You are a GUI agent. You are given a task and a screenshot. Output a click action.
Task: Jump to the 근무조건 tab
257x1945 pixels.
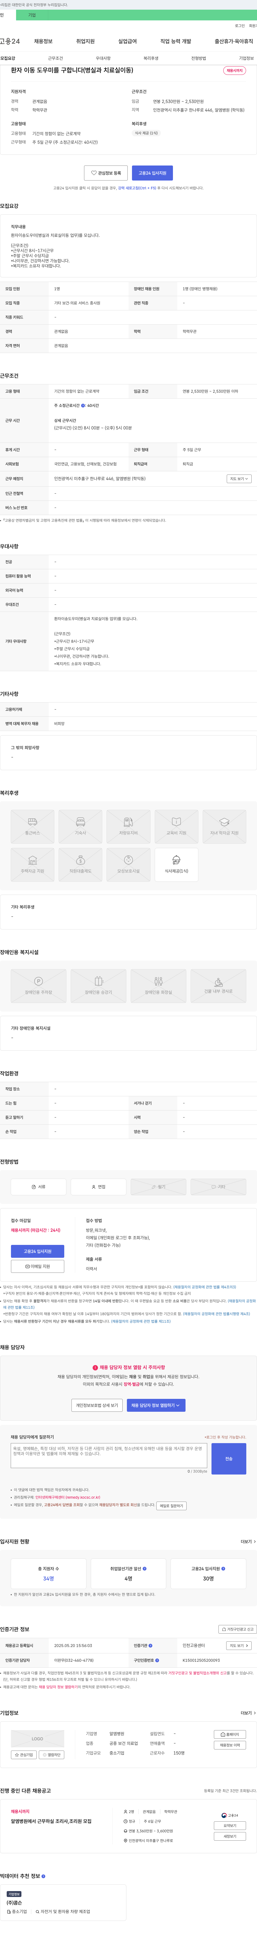click(56, 58)
